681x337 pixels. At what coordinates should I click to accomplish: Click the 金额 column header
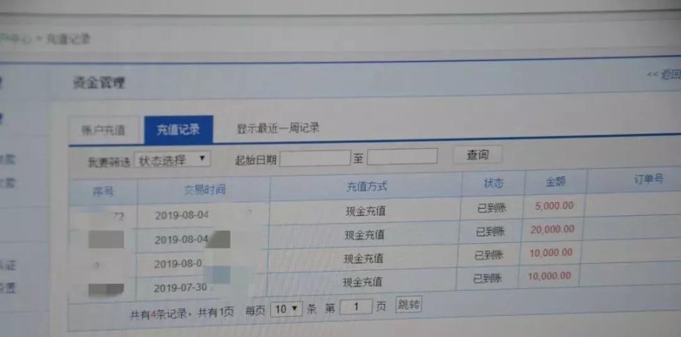555,182
